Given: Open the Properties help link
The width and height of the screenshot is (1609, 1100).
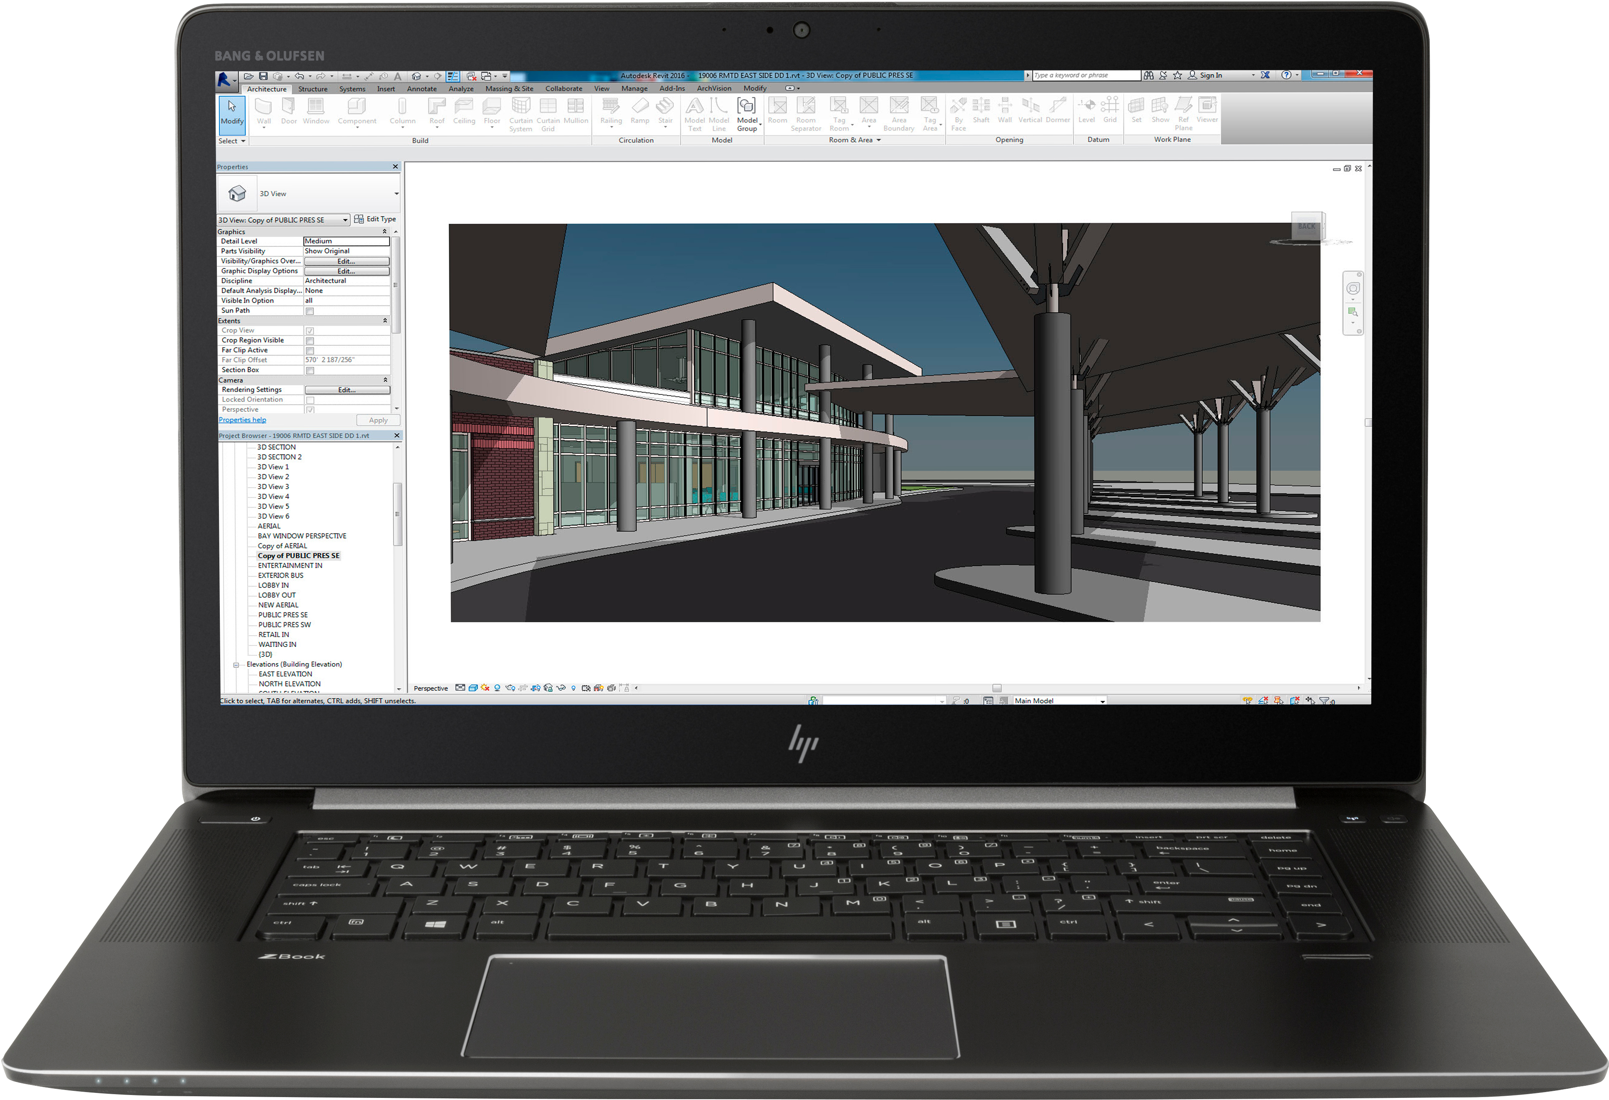Looking at the screenshot, I should (241, 420).
